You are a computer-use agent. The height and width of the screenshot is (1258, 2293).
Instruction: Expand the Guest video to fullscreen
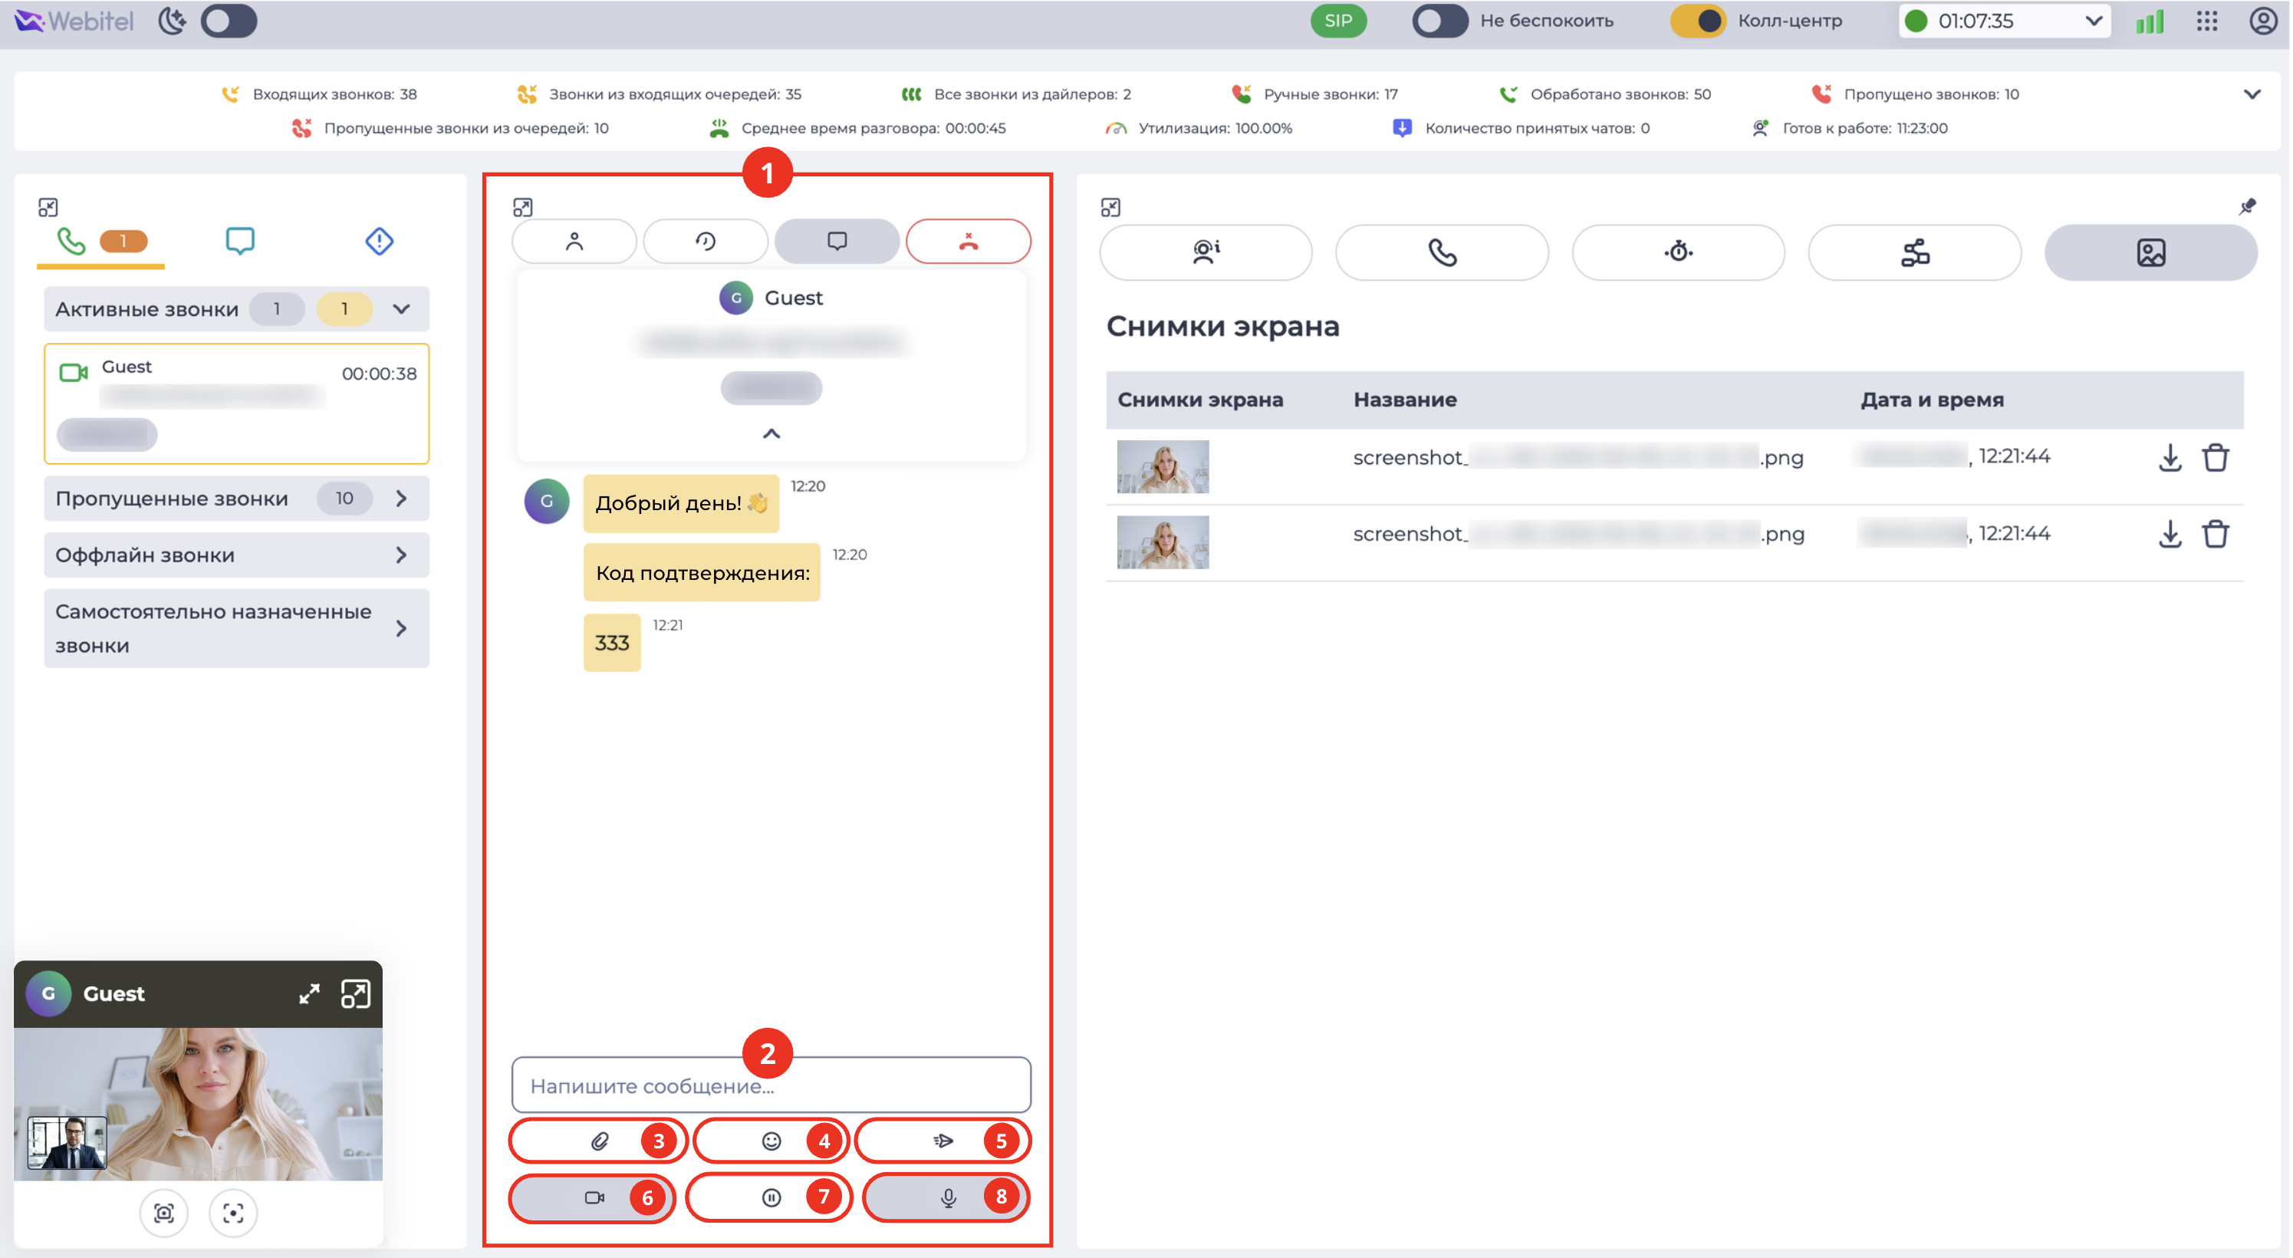click(309, 994)
